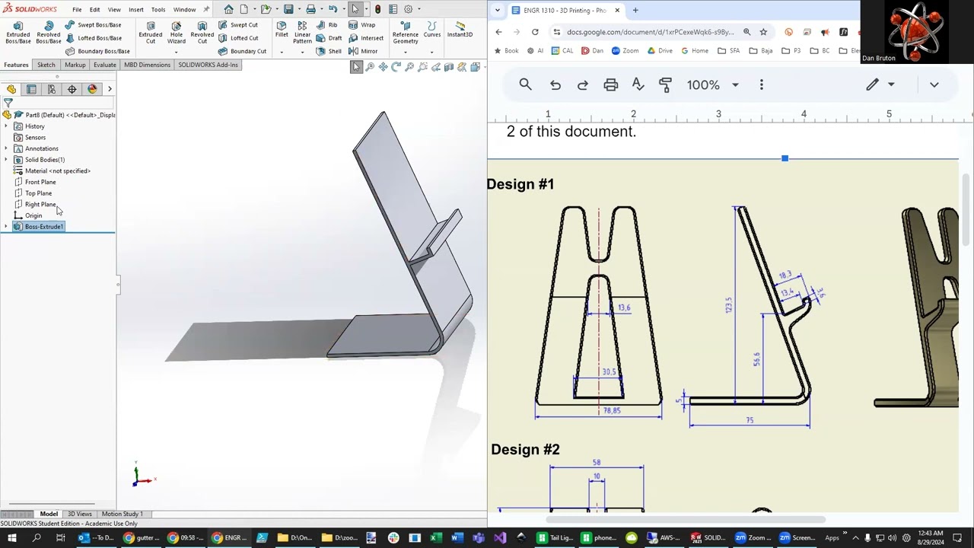Open the Hole Wizard dropdown arrow
This screenshot has height=548, width=974.
click(177, 52)
